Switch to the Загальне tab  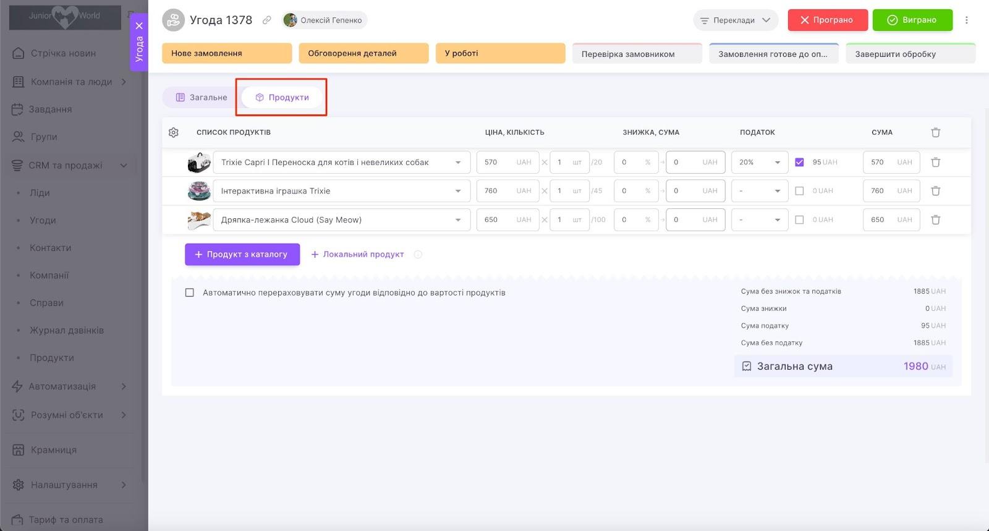[x=202, y=98]
